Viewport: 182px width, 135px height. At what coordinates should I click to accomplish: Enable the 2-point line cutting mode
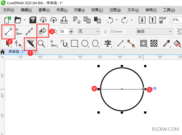coord(8,31)
